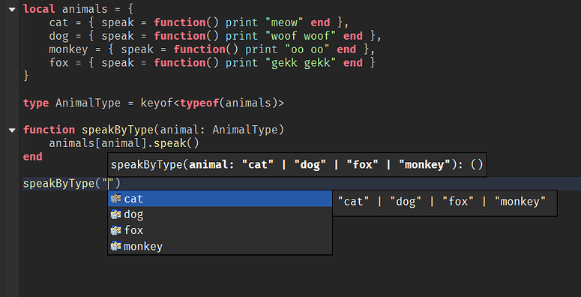
Task: Click the signature help tooltip for speakByType
Action: (297, 165)
